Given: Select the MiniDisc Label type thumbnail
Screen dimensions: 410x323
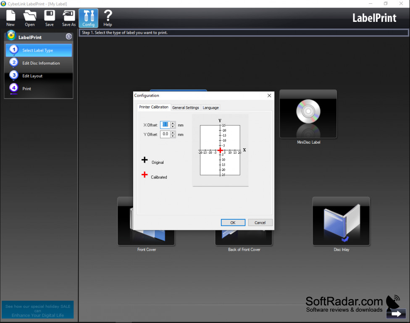Looking at the screenshot, I should [308, 114].
